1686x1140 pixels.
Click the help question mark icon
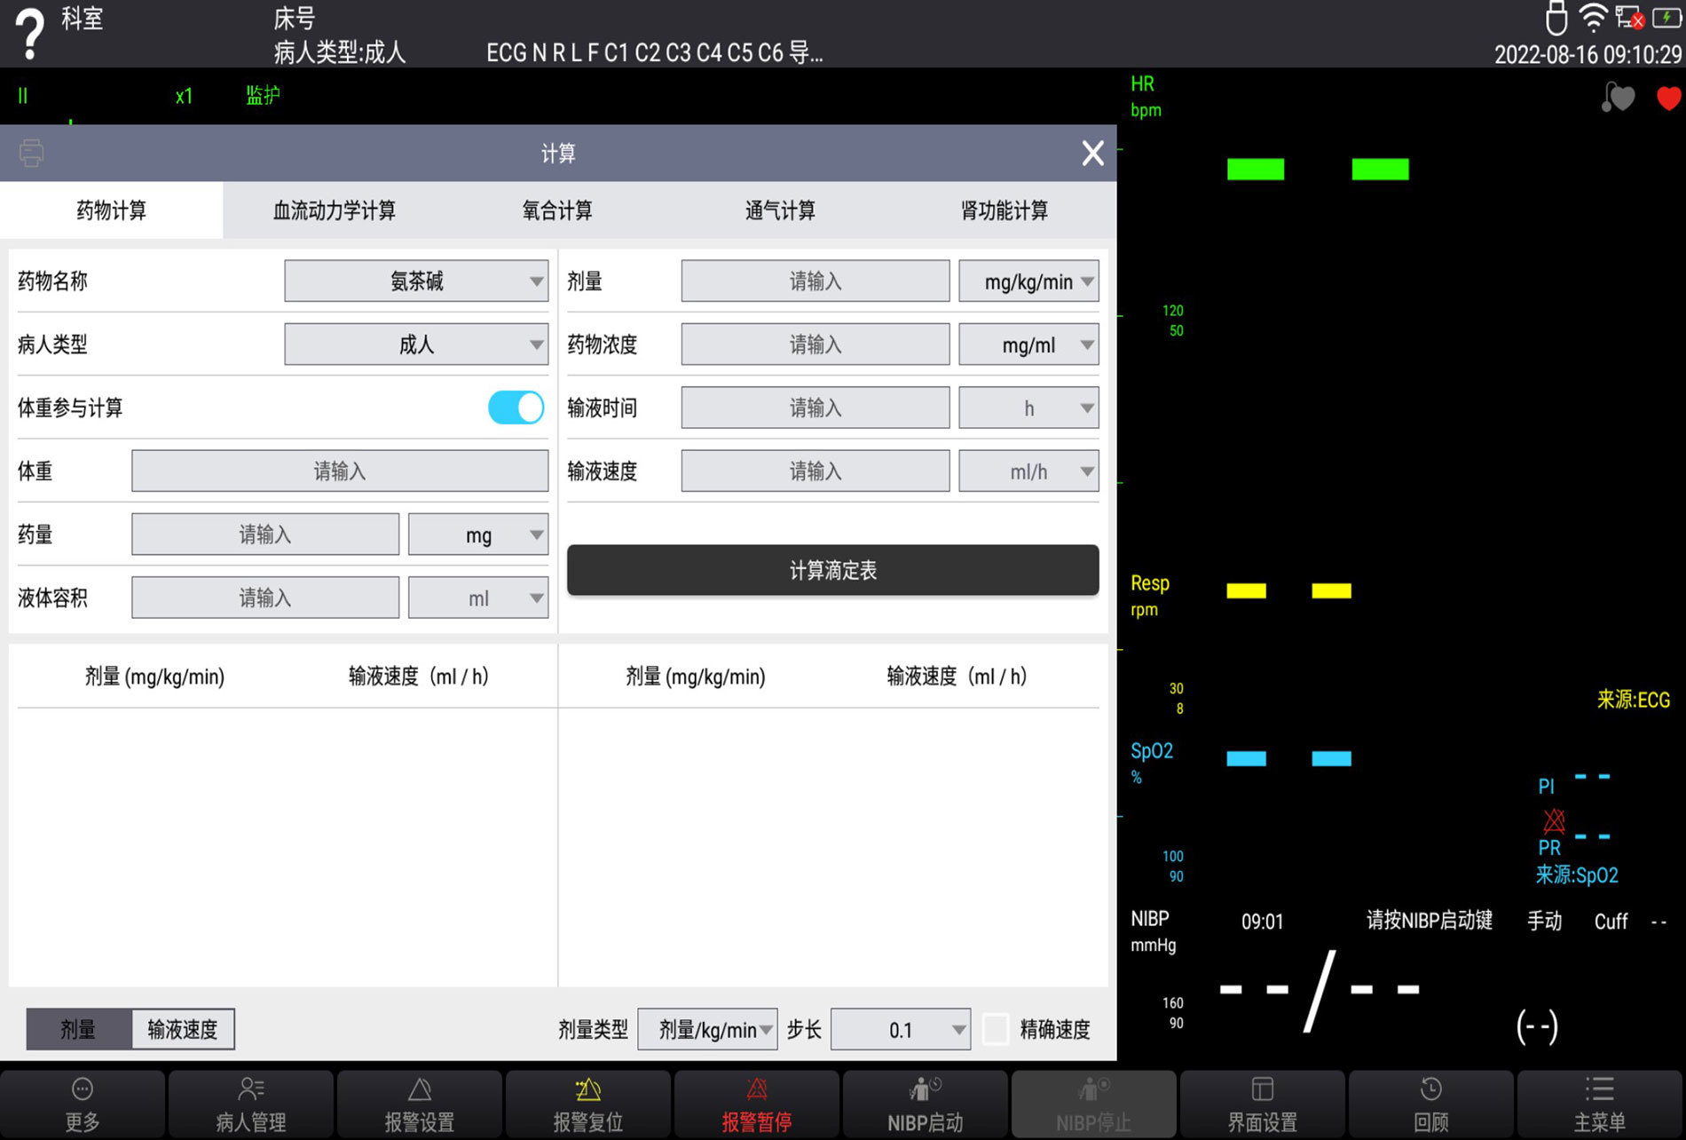pyautogui.click(x=30, y=34)
